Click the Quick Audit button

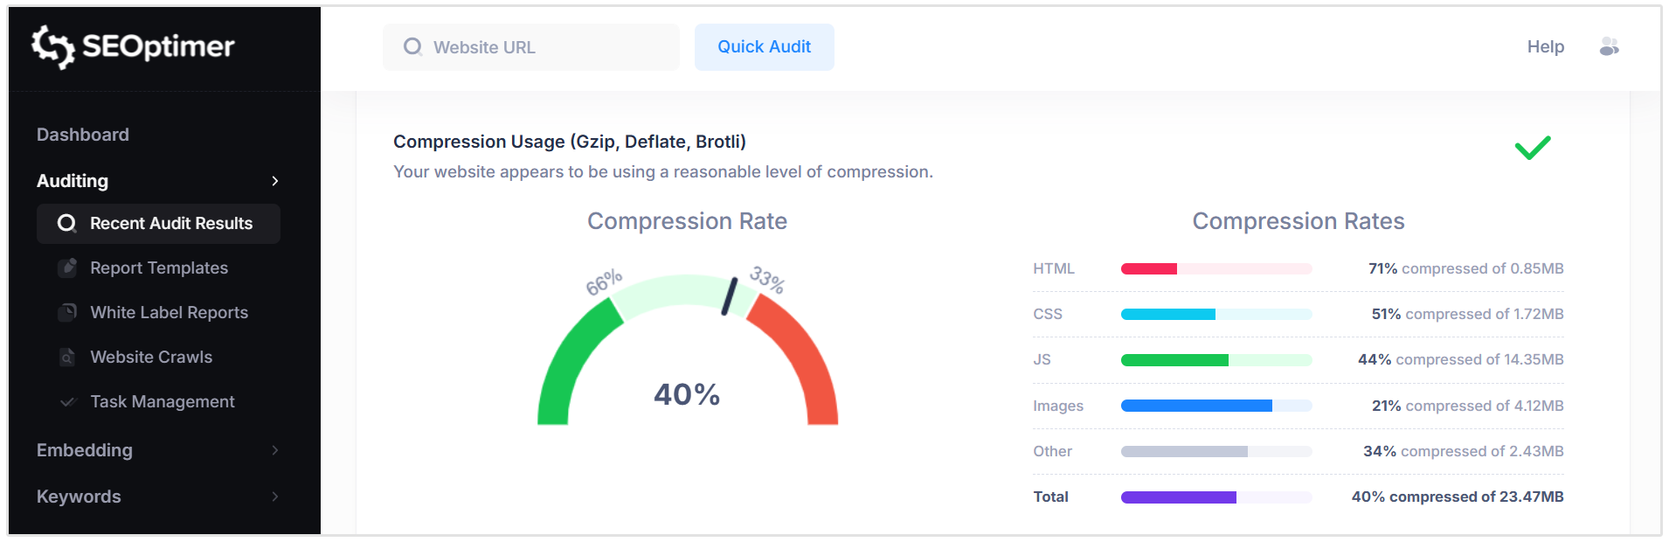[764, 46]
